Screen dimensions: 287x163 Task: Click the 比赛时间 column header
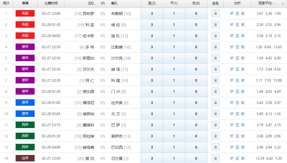[x=51, y=3]
